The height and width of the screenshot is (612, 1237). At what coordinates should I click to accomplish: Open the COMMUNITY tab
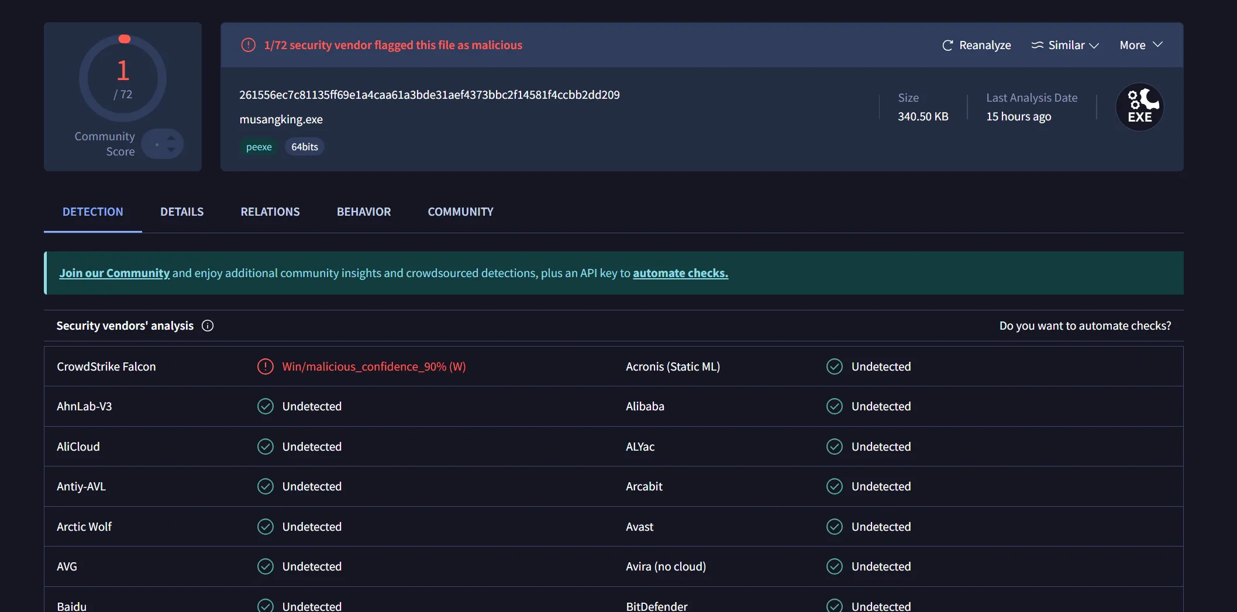(x=460, y=212)
